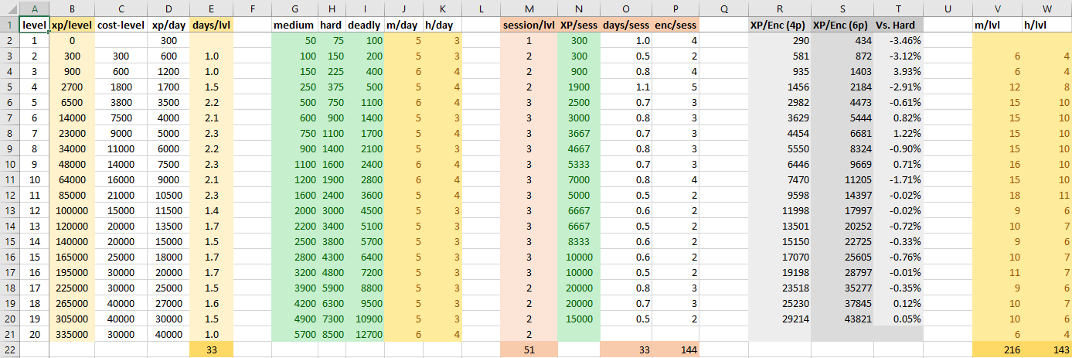Click the 'enc/sess' header cell
Screen dimensions: 1072x358
click(x=676, y=25)
